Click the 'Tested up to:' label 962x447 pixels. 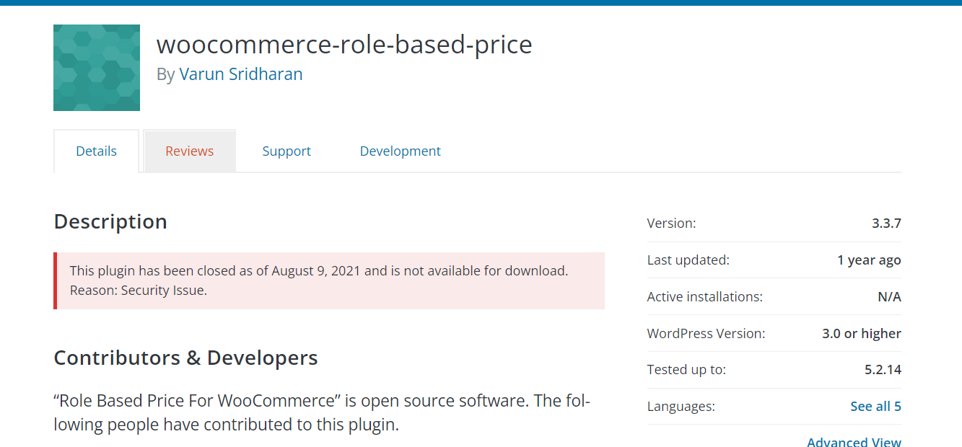click(x=686, y=370)
